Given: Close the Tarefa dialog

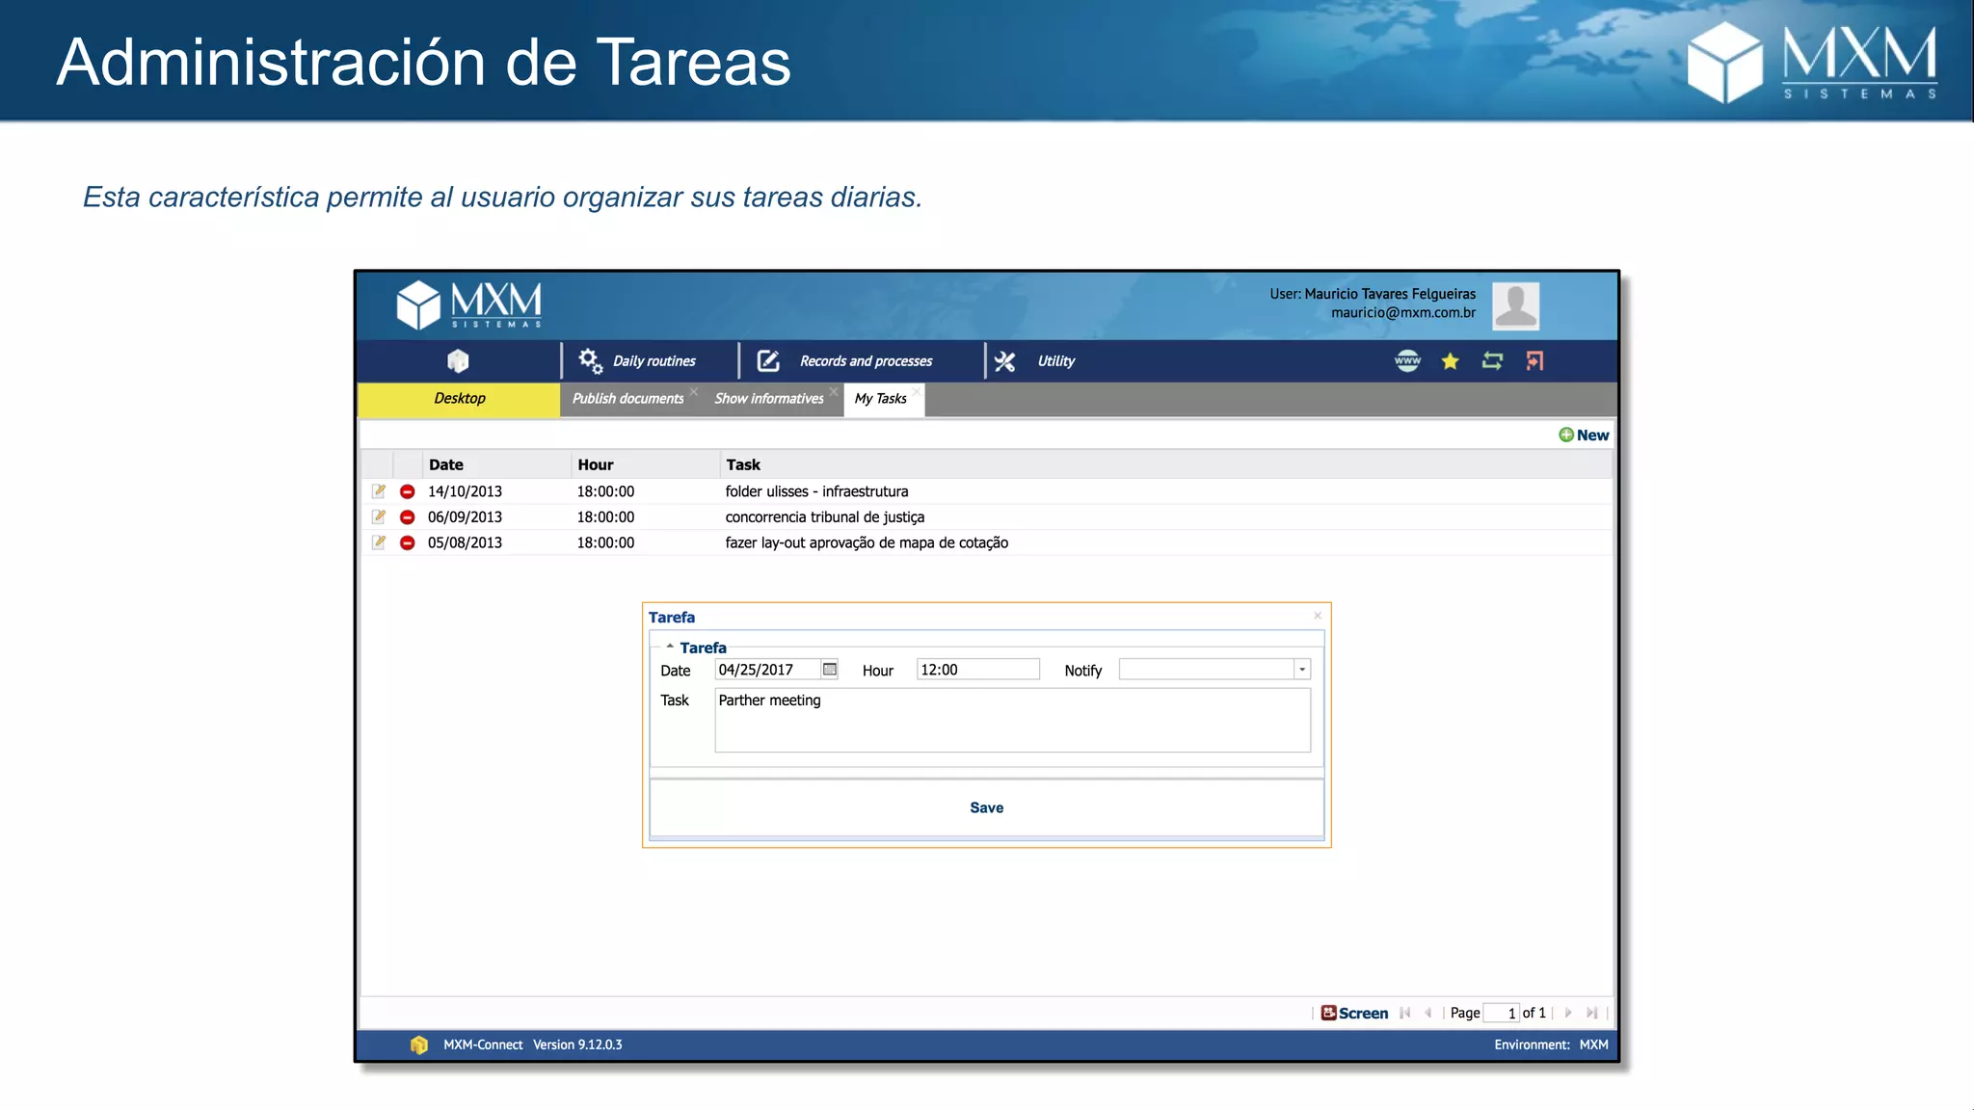Looking at the screenshot, I should coord(1318,616).
